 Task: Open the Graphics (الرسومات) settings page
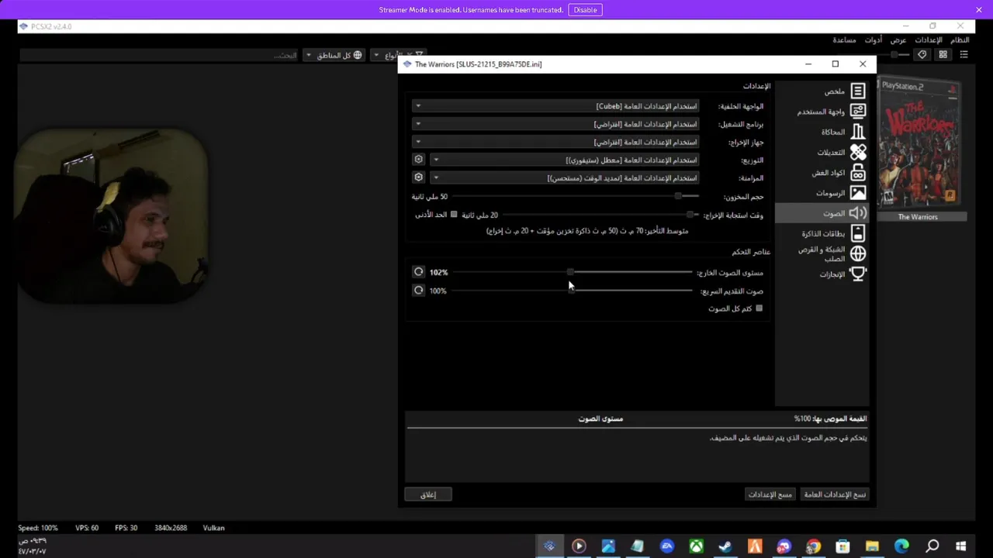(822, 192)
